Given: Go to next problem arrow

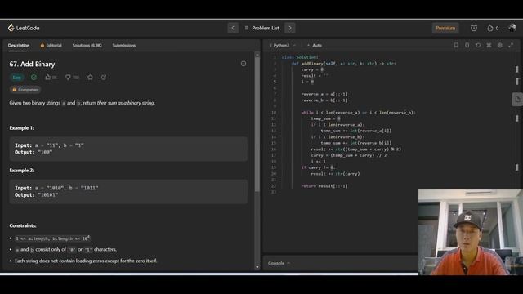Looking at the screenshot, I should [290, 28].
